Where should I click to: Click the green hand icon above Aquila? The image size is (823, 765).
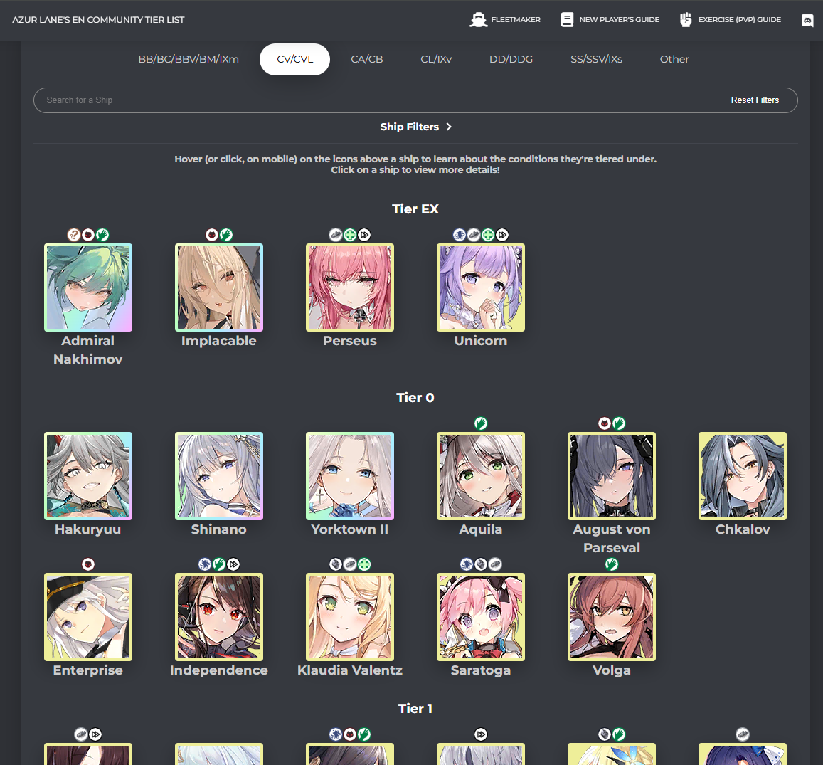481,423
